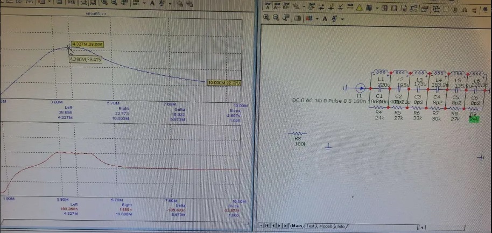Click zoom out magnifier in schematic toolbar
The height and width of the screenshot is (233, 492).
[276, 18]
